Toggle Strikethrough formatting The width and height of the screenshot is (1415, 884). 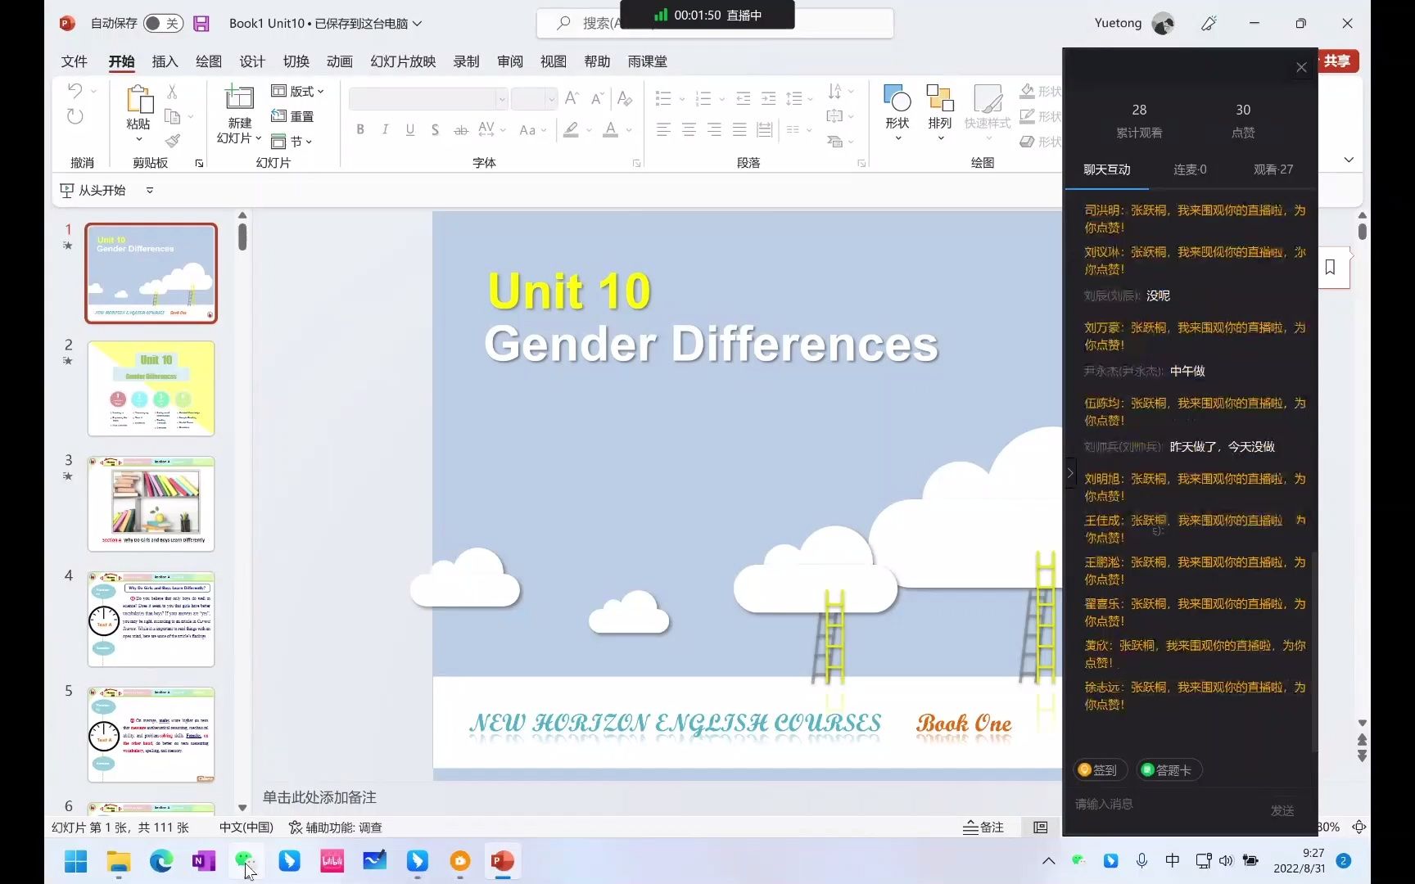pyautogui.click(x=461, y=129)
